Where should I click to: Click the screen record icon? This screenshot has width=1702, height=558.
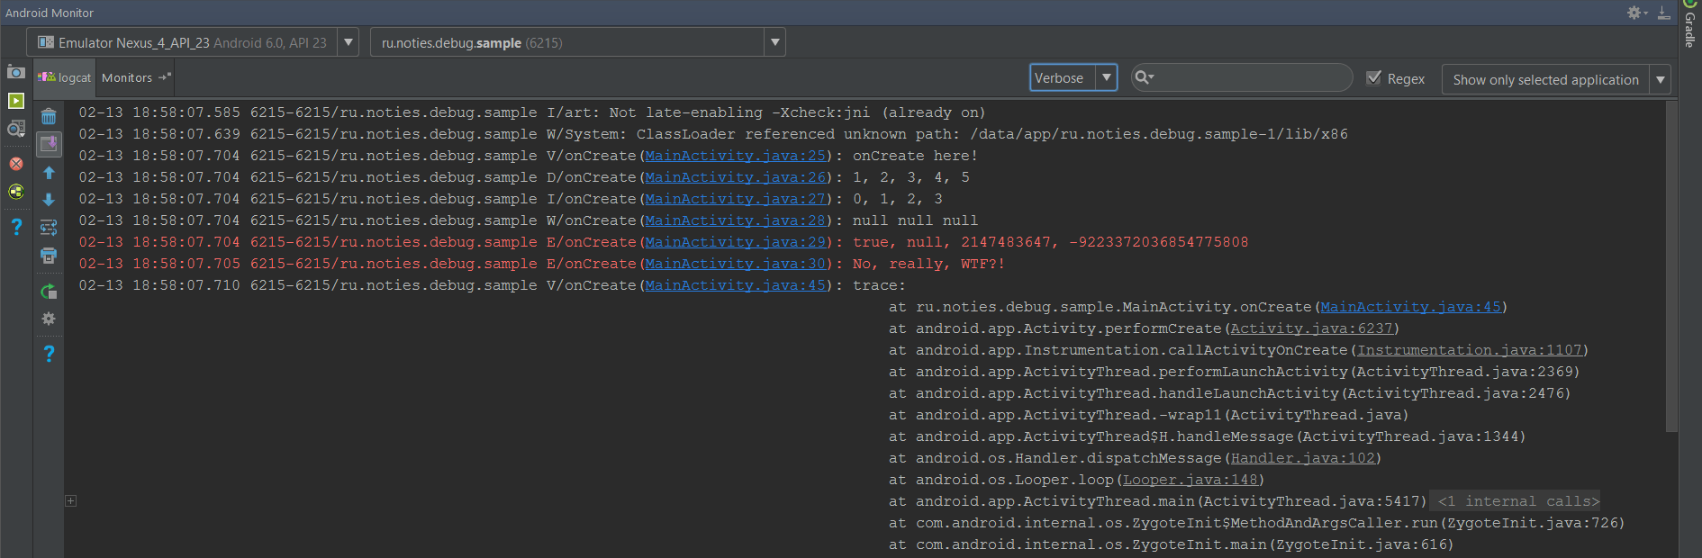(x=15, y=101)
